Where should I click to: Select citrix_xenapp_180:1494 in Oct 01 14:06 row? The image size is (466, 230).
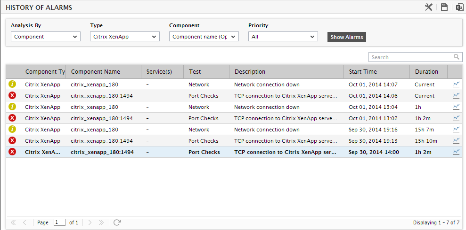click(x=102, y=96)
